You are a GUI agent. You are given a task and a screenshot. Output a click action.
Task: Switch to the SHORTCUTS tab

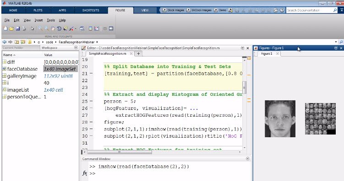tap(91, 10)
